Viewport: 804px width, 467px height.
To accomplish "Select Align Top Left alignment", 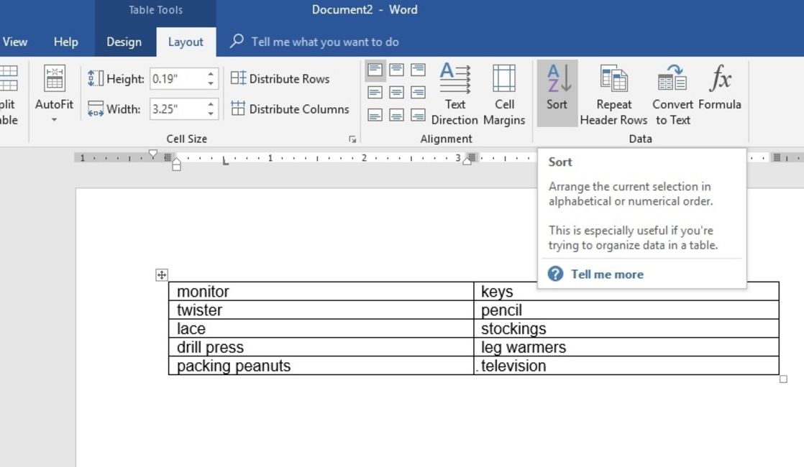I will [375, 70].
